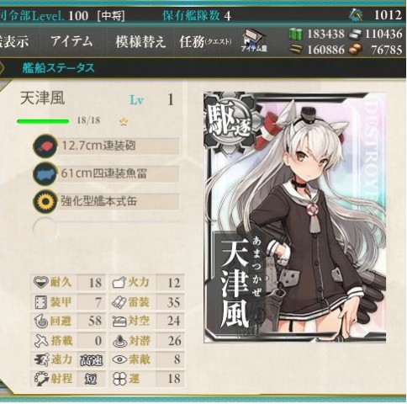Click the 索敵 eye stat icon
Screen dimensions: 407x404
tap(119, 359)
